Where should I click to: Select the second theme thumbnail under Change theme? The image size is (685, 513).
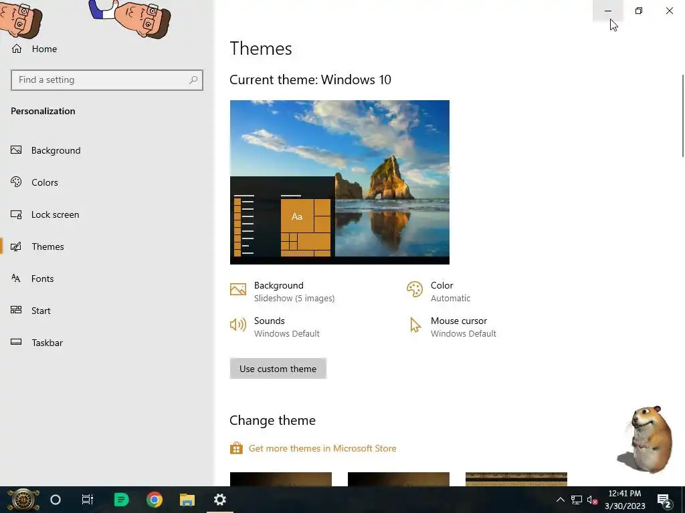point(399,479)
